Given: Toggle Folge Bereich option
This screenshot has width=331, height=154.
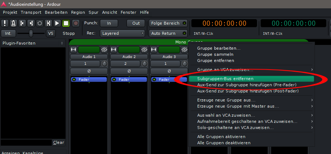Looking at the screenshot, I should tap(168, 23).
